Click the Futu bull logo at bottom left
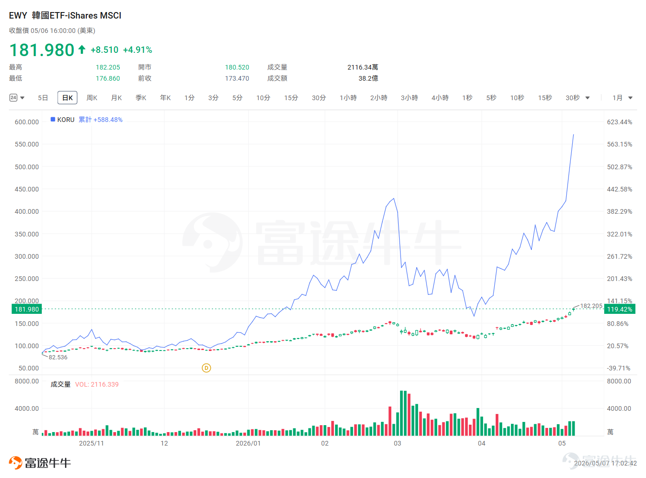 point(15,463)
